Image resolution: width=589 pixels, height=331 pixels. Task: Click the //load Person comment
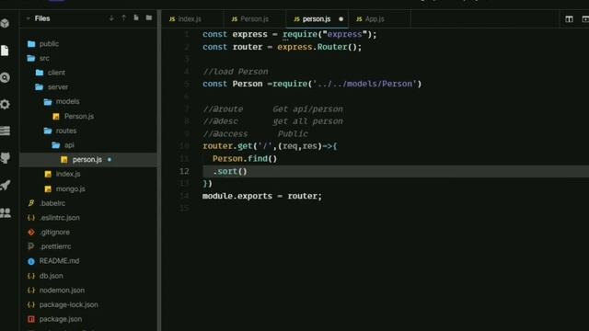click(236, 72)
